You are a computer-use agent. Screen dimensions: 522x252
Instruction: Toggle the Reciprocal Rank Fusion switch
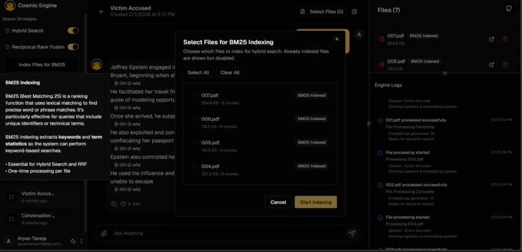pyautogui.click(x=73, y=47)
